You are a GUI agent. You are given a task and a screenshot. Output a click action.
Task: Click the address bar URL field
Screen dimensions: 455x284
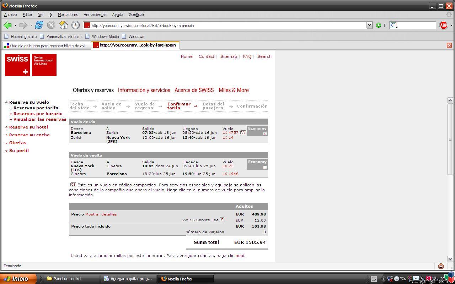(227, 25)
